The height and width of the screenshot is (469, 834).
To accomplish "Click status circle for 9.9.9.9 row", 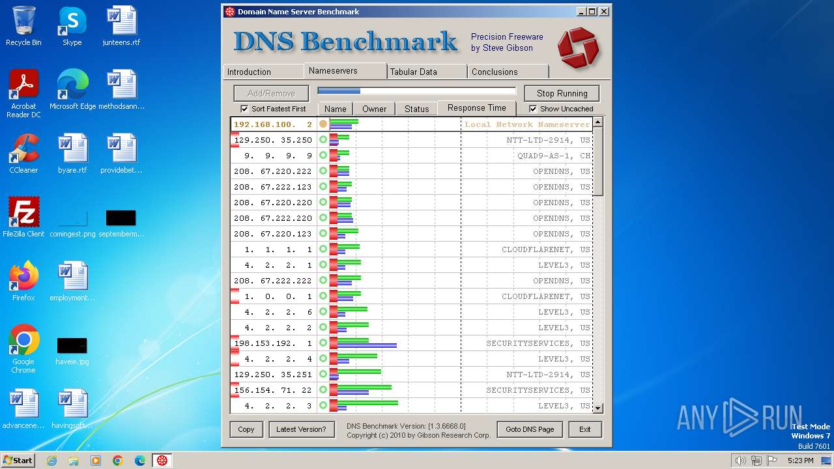I will point(323,156).
